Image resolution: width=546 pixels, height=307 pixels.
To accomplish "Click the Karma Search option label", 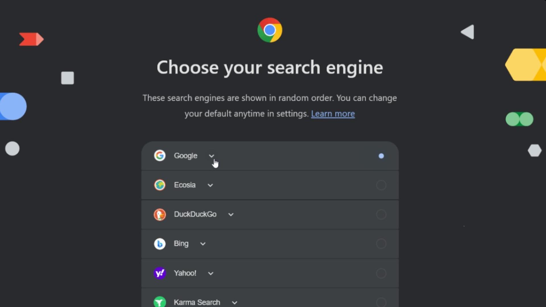I will (197, 302).
